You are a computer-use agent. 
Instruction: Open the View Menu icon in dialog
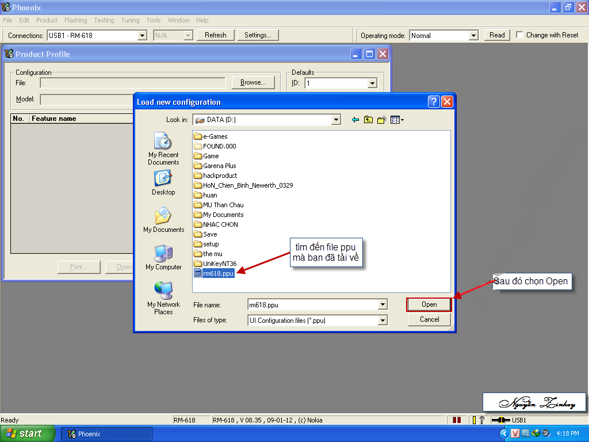(x=397, y=120)
